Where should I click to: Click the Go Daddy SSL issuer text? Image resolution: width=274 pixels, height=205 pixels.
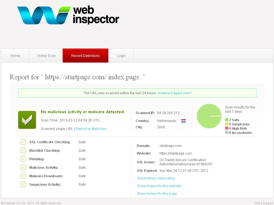click(x=186, y=162)
